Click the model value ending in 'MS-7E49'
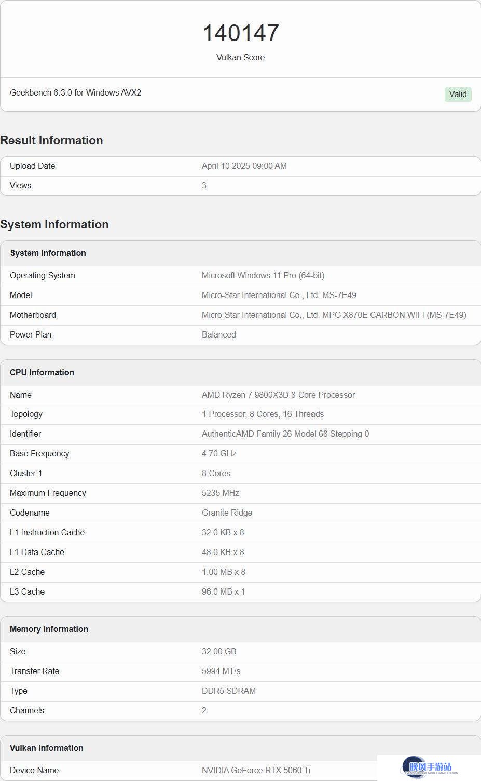The height and width of the screenshot is (781, 481). tap(279, 295)
